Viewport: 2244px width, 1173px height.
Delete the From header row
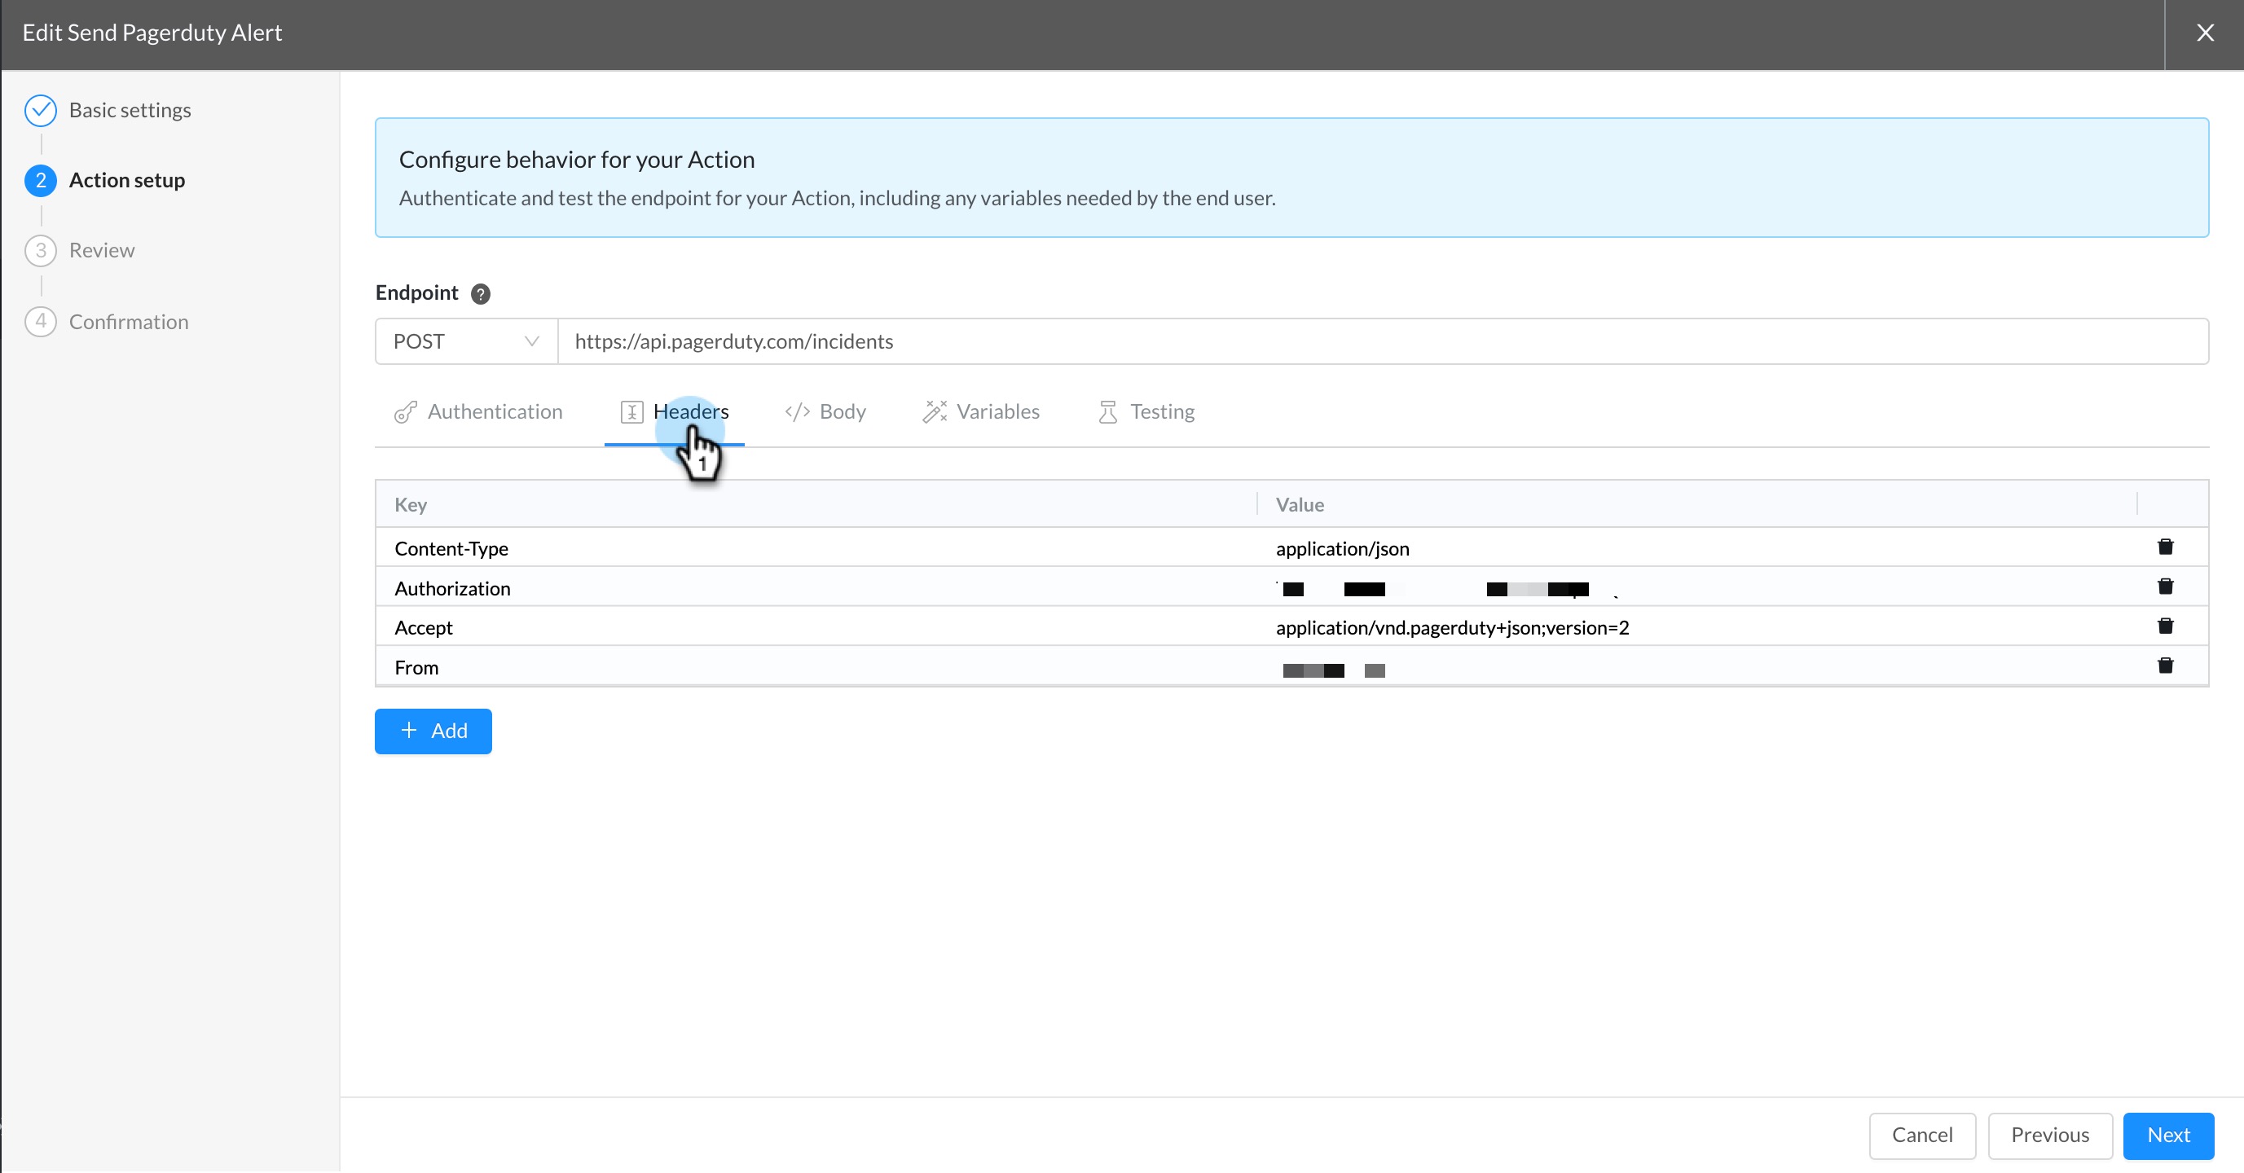point(2165,666)
